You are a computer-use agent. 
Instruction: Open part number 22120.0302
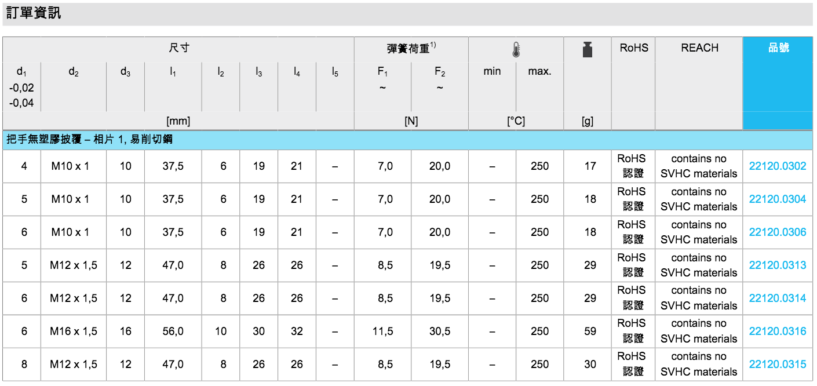[x=777, y=166]
